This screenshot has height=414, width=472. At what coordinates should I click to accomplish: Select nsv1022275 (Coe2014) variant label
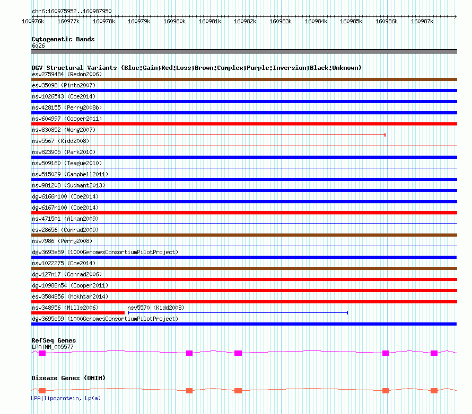click(64, 263)
